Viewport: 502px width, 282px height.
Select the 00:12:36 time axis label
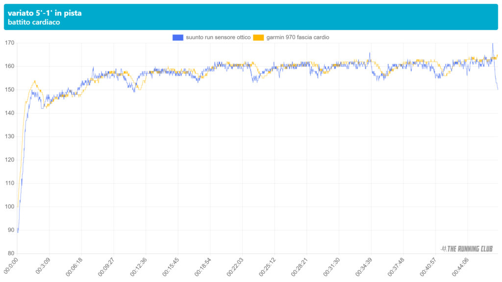(138, 268)
